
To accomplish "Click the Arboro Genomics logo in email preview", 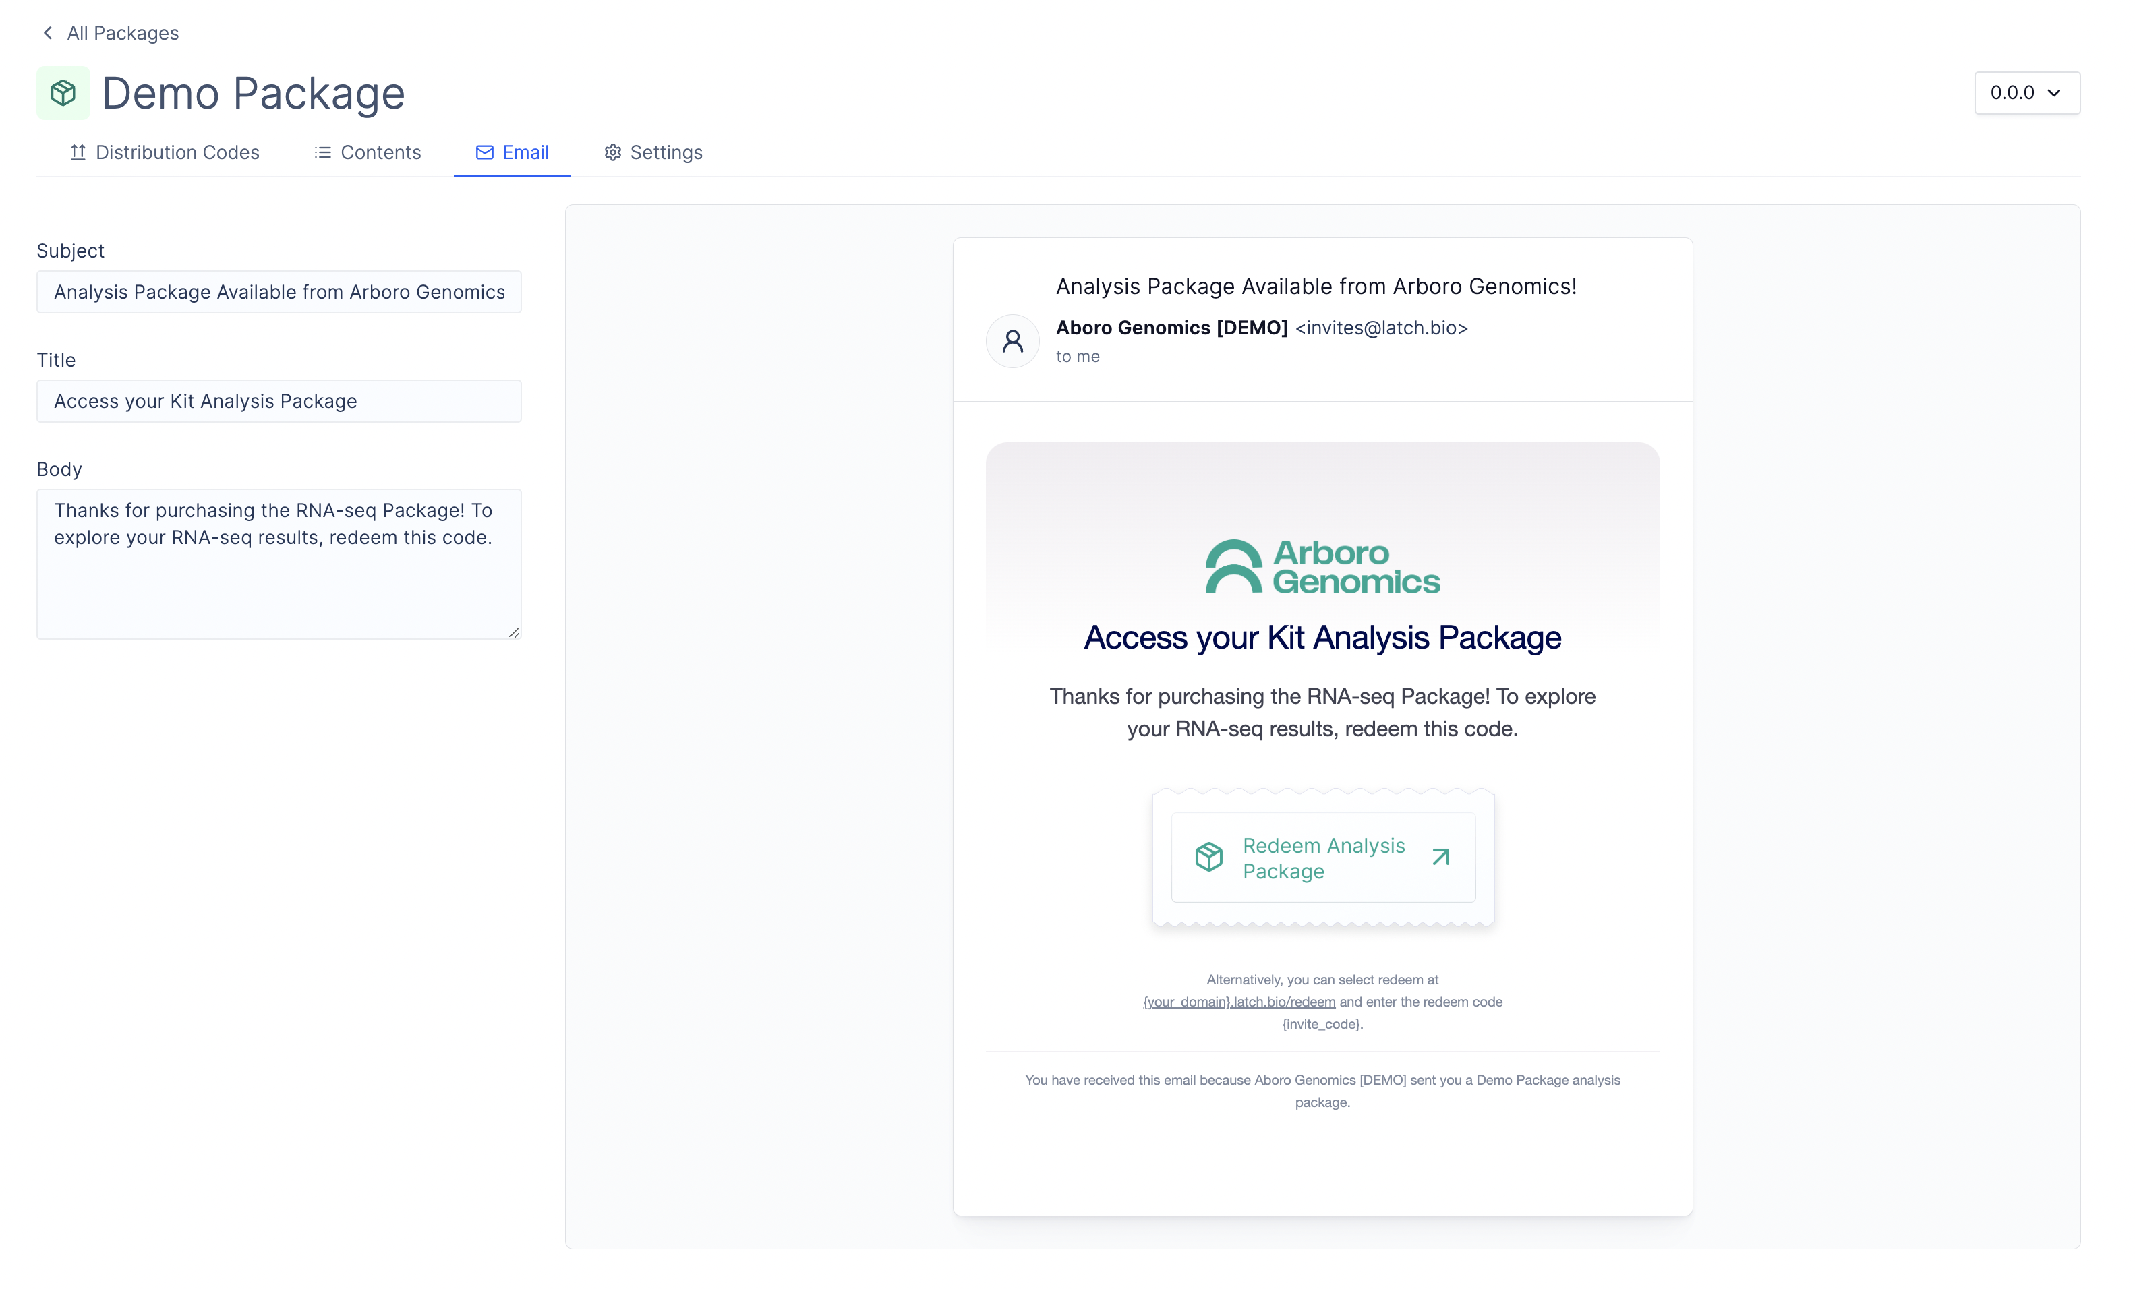I will click(1322, 566).
